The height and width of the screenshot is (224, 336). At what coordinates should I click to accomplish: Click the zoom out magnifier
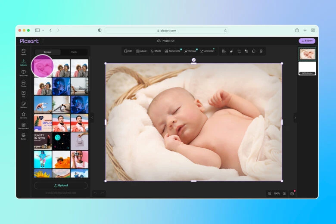coord(270,193)
